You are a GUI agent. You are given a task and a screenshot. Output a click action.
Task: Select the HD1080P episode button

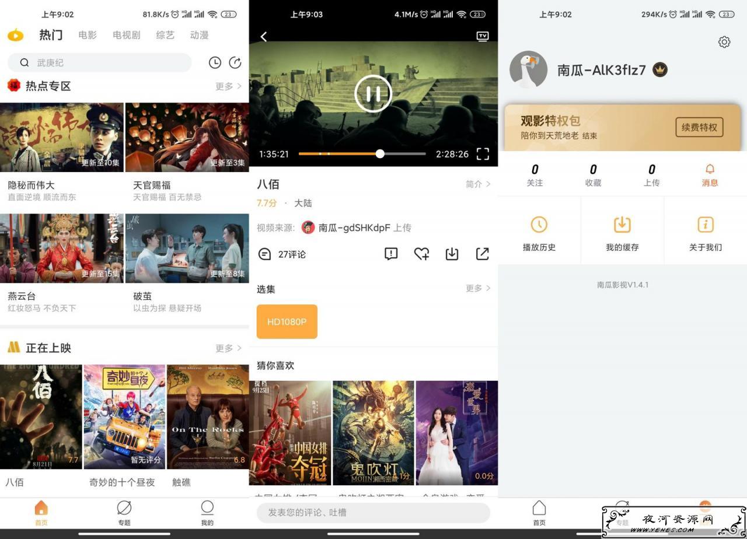click(287, 321)
